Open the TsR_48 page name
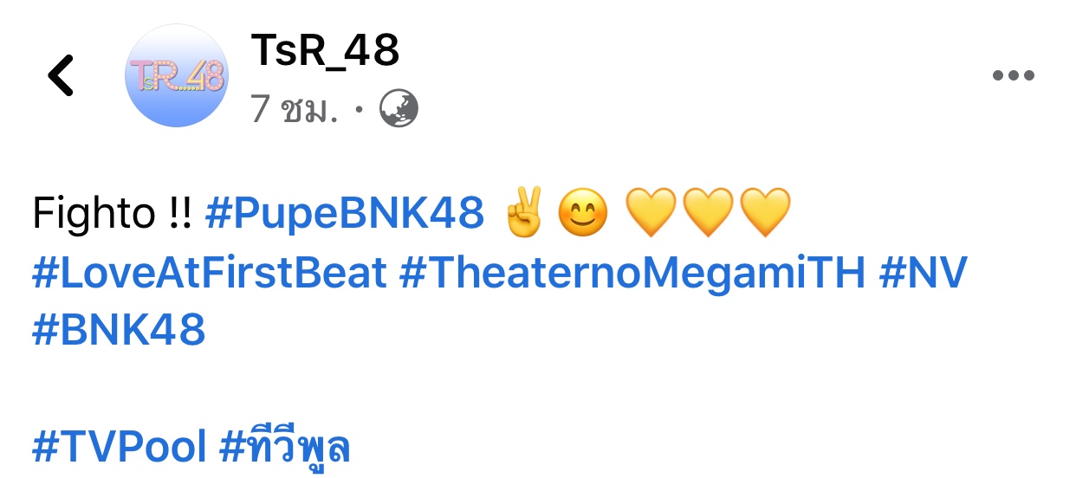The image size is (1076, 478). click(x=325, y=51)
